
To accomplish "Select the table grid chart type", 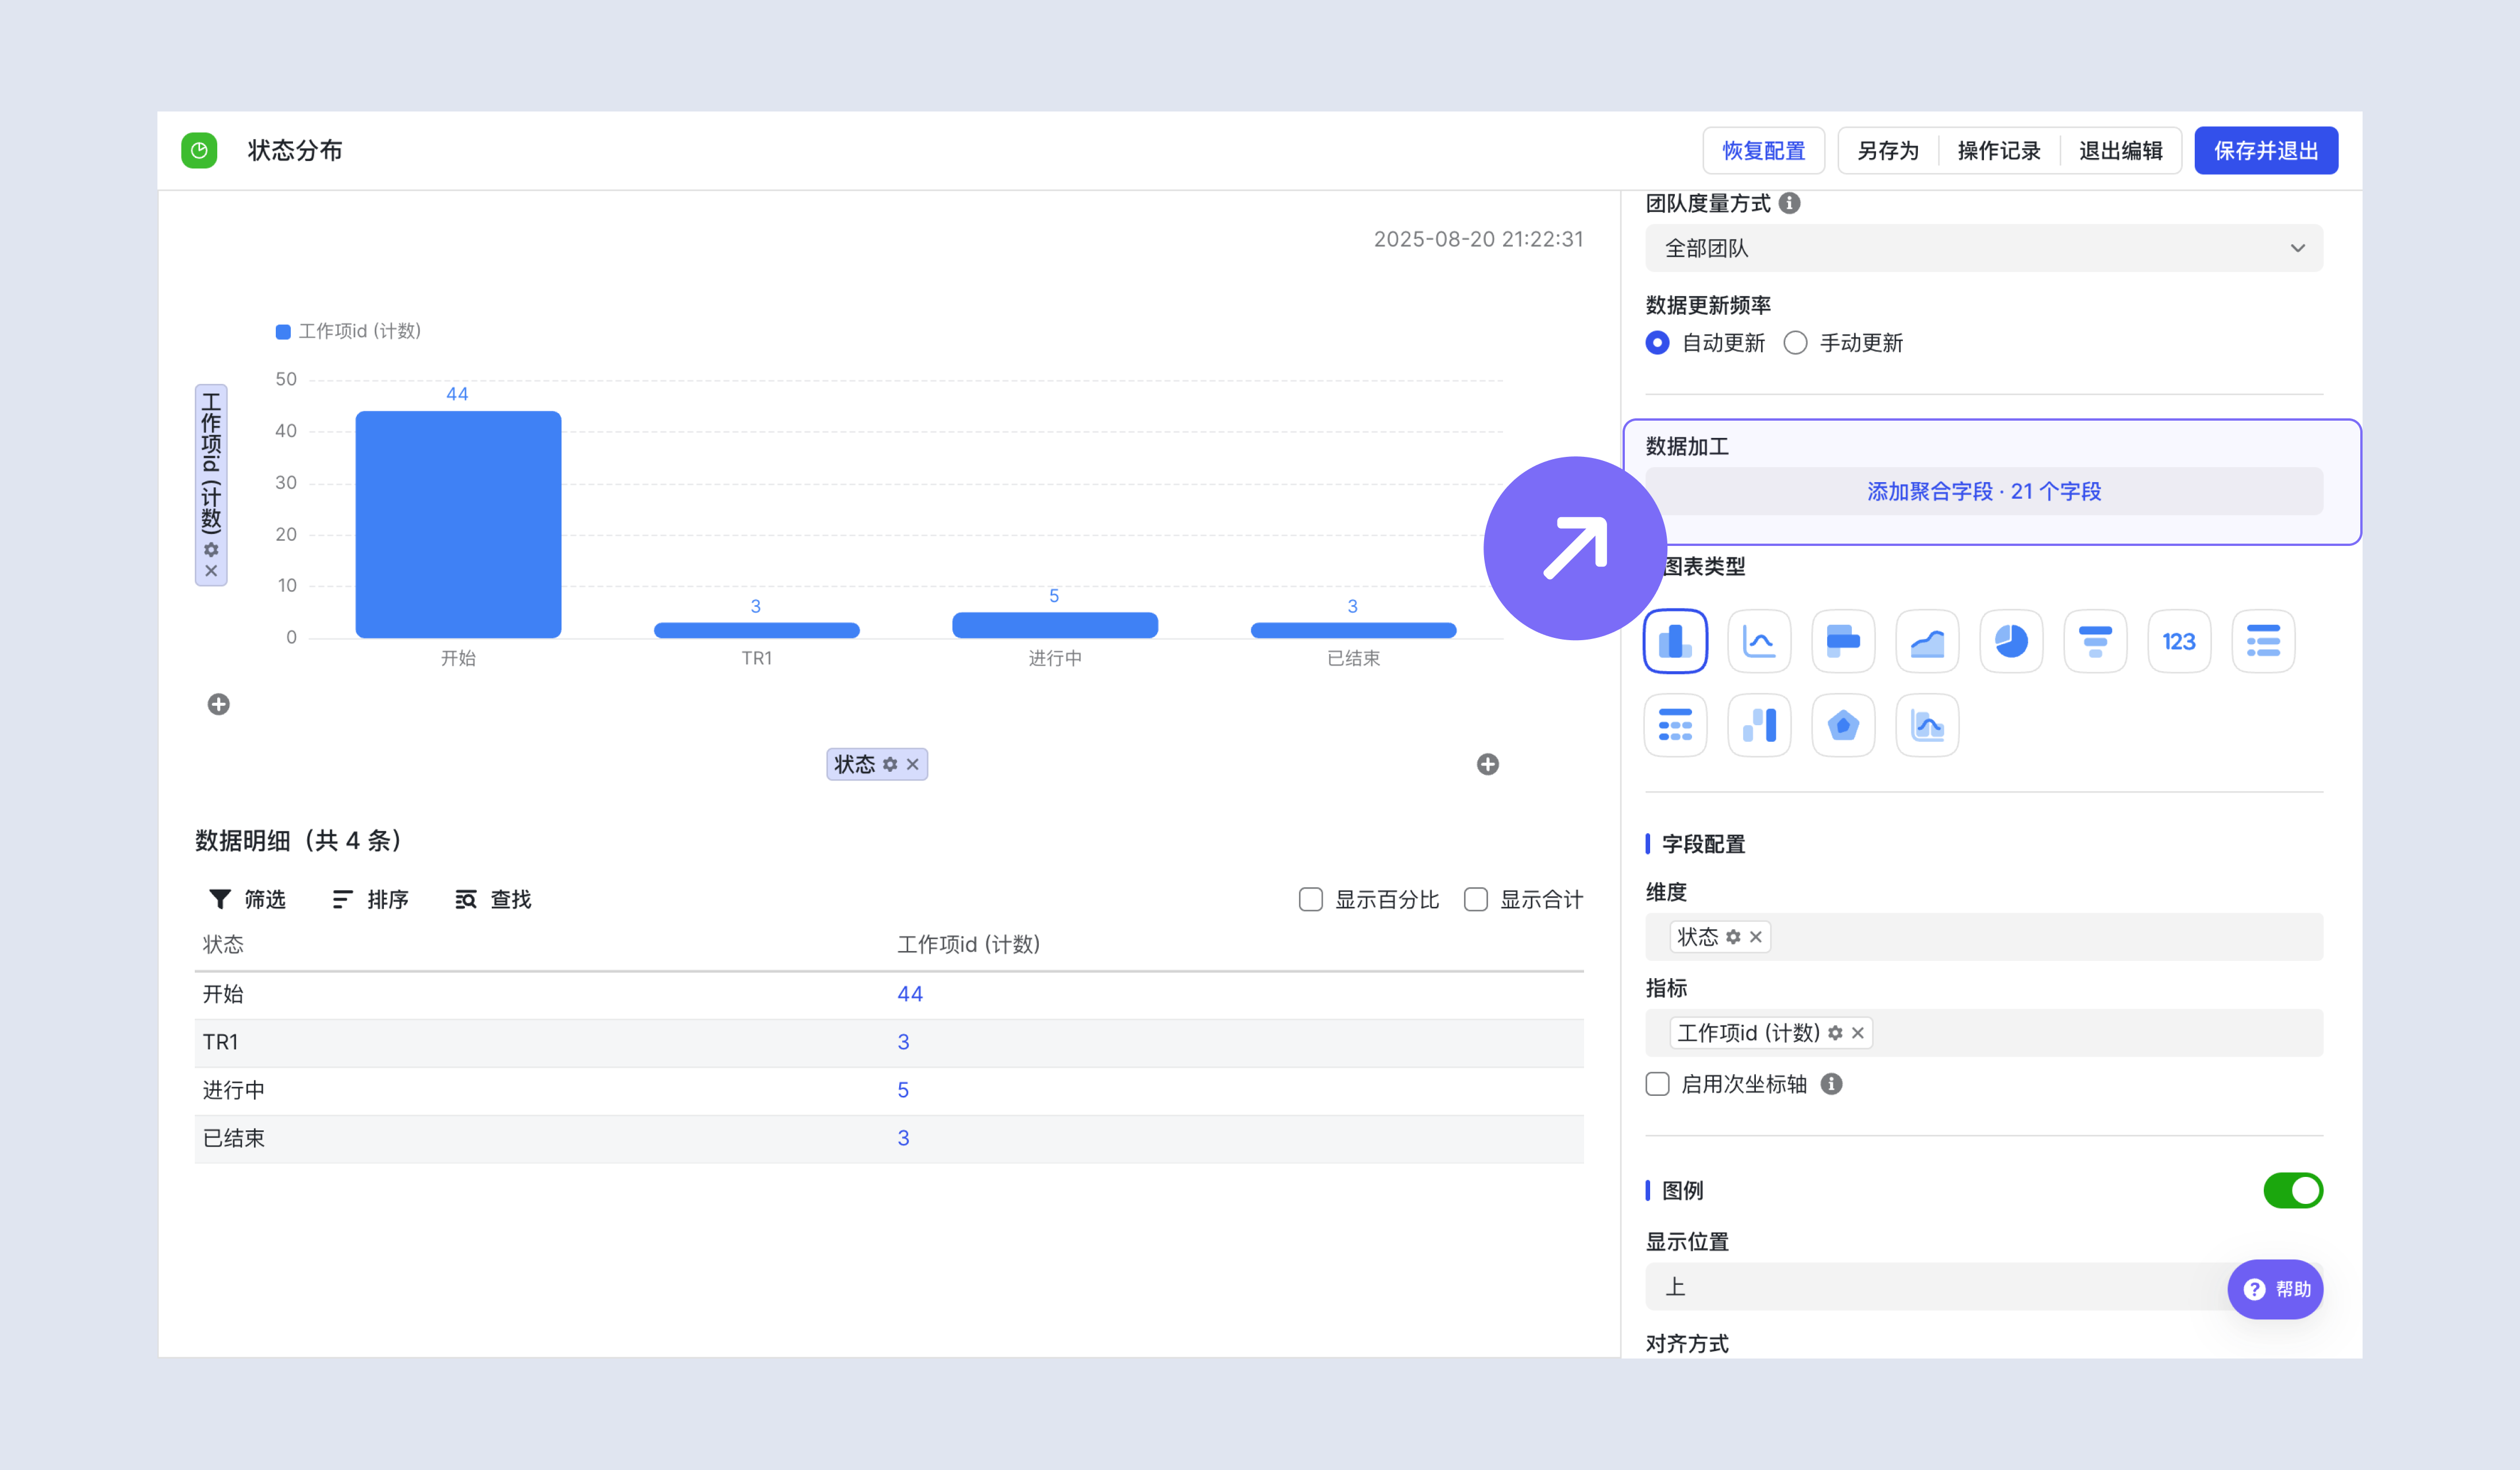I will click(x=1675, y=725).
